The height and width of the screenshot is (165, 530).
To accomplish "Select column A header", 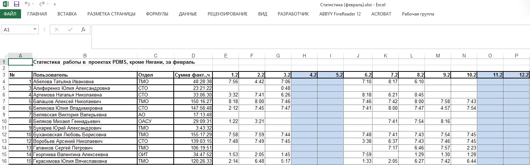I will pyautogui.click(x=20, y=56).
